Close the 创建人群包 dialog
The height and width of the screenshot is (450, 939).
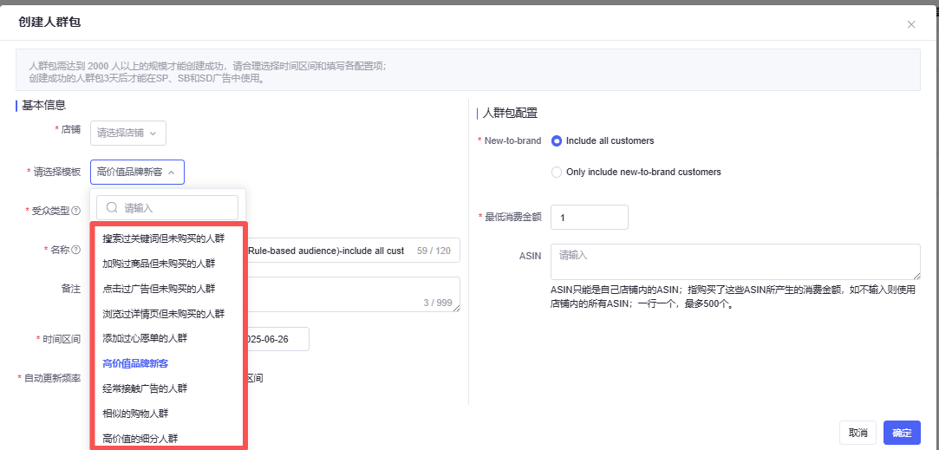[x=911, y=24]
